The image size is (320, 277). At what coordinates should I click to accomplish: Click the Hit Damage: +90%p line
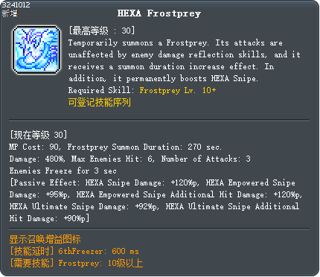tap(49, 218)
